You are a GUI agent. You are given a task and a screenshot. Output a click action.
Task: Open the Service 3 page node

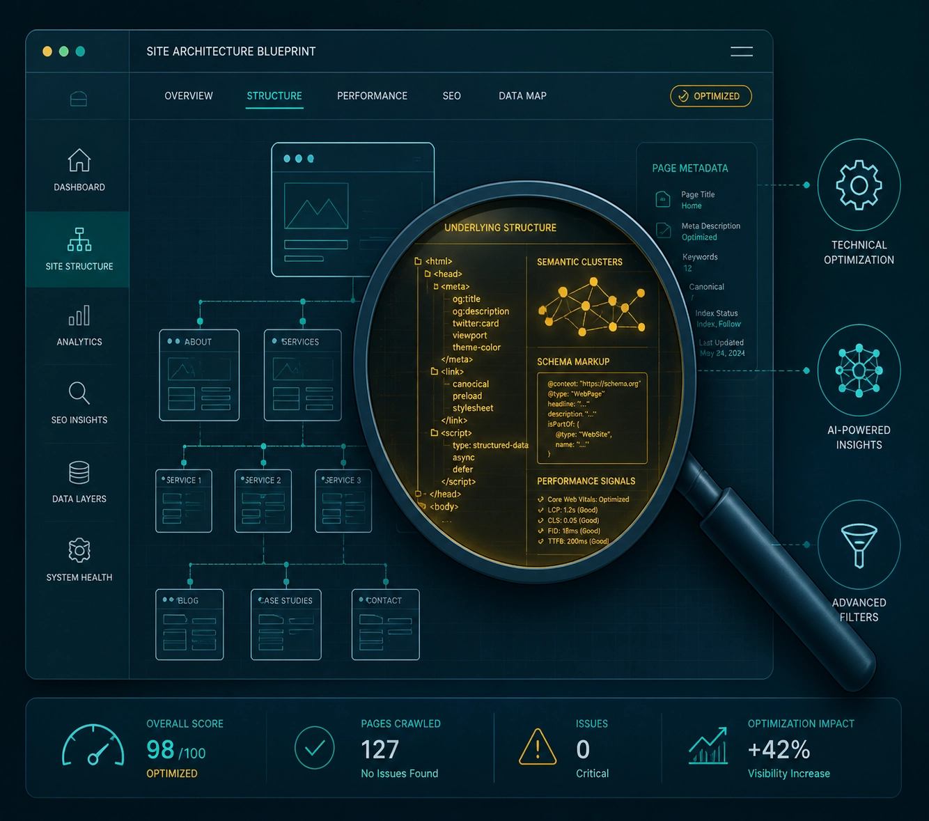point(343,501)
